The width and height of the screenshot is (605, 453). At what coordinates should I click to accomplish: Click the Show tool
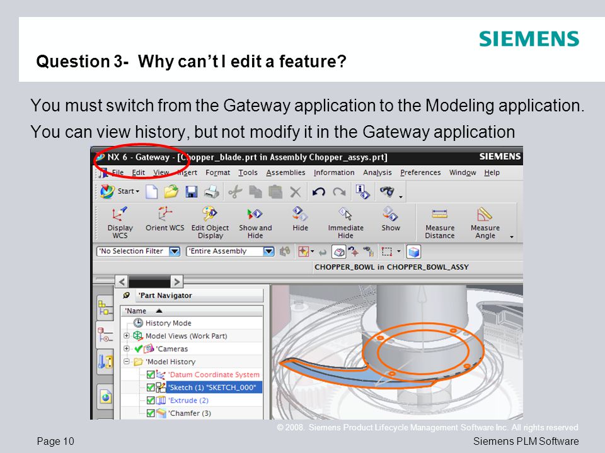(391, 220)
